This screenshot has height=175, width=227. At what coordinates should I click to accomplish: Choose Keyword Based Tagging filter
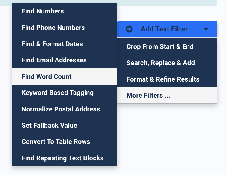[65, 93]
